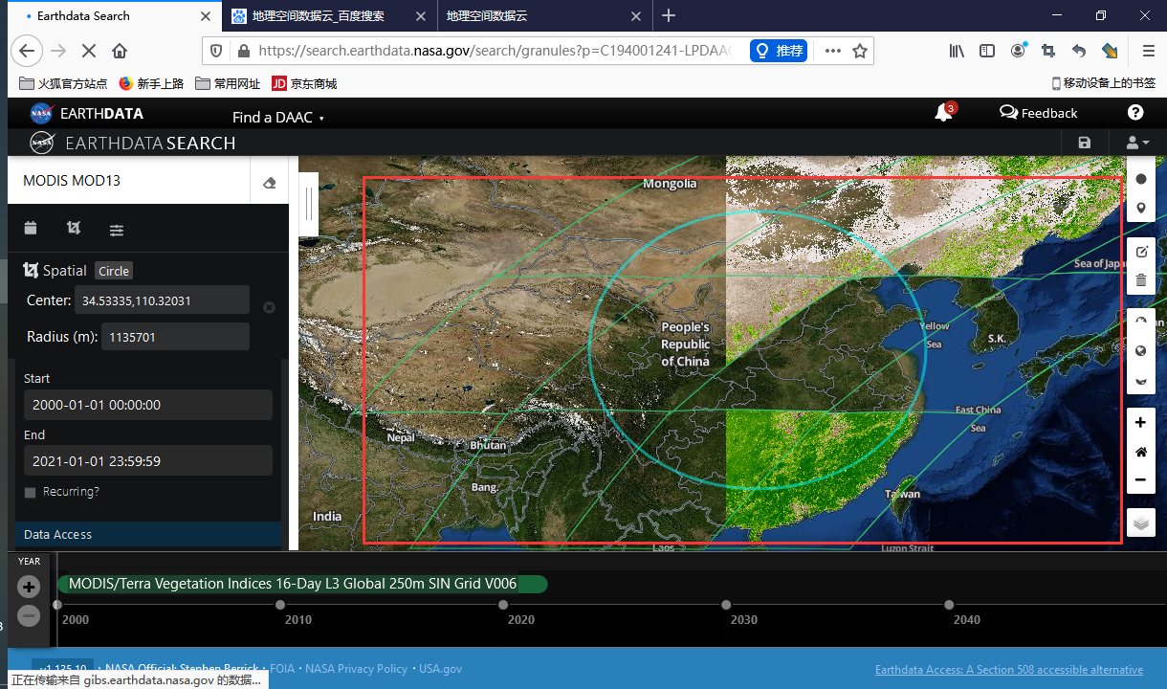Collapse the search sidebar panel
Viewport: 1167px width, 689px height.
coord(308,202)
